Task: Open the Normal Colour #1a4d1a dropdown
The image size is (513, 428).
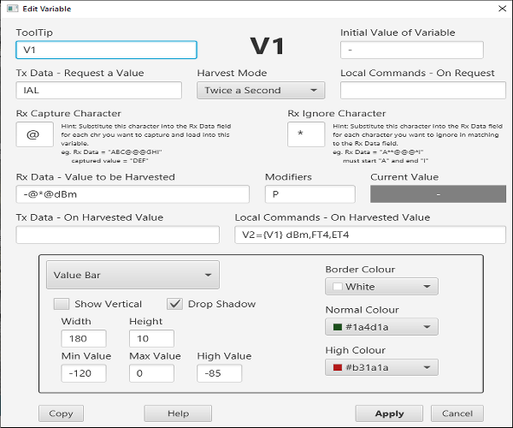Action: click(381, 327)
